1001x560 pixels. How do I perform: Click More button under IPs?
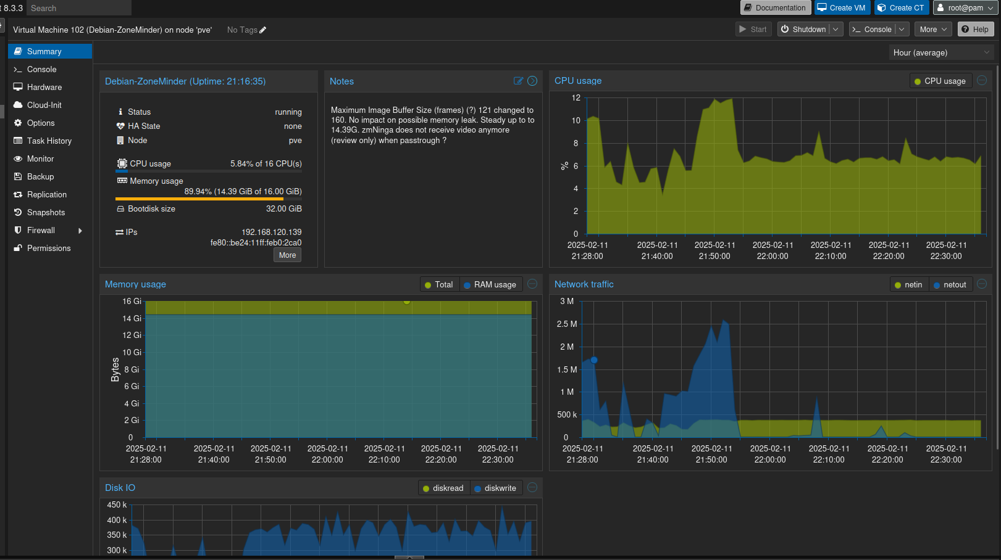coord(287,255)
